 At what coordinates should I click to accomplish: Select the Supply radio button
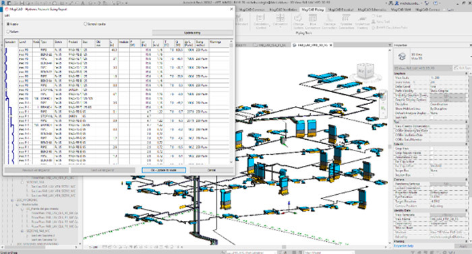(8, 24)
